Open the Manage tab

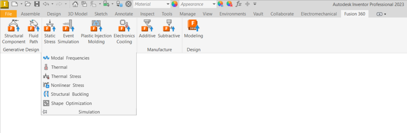coord(188,14)
